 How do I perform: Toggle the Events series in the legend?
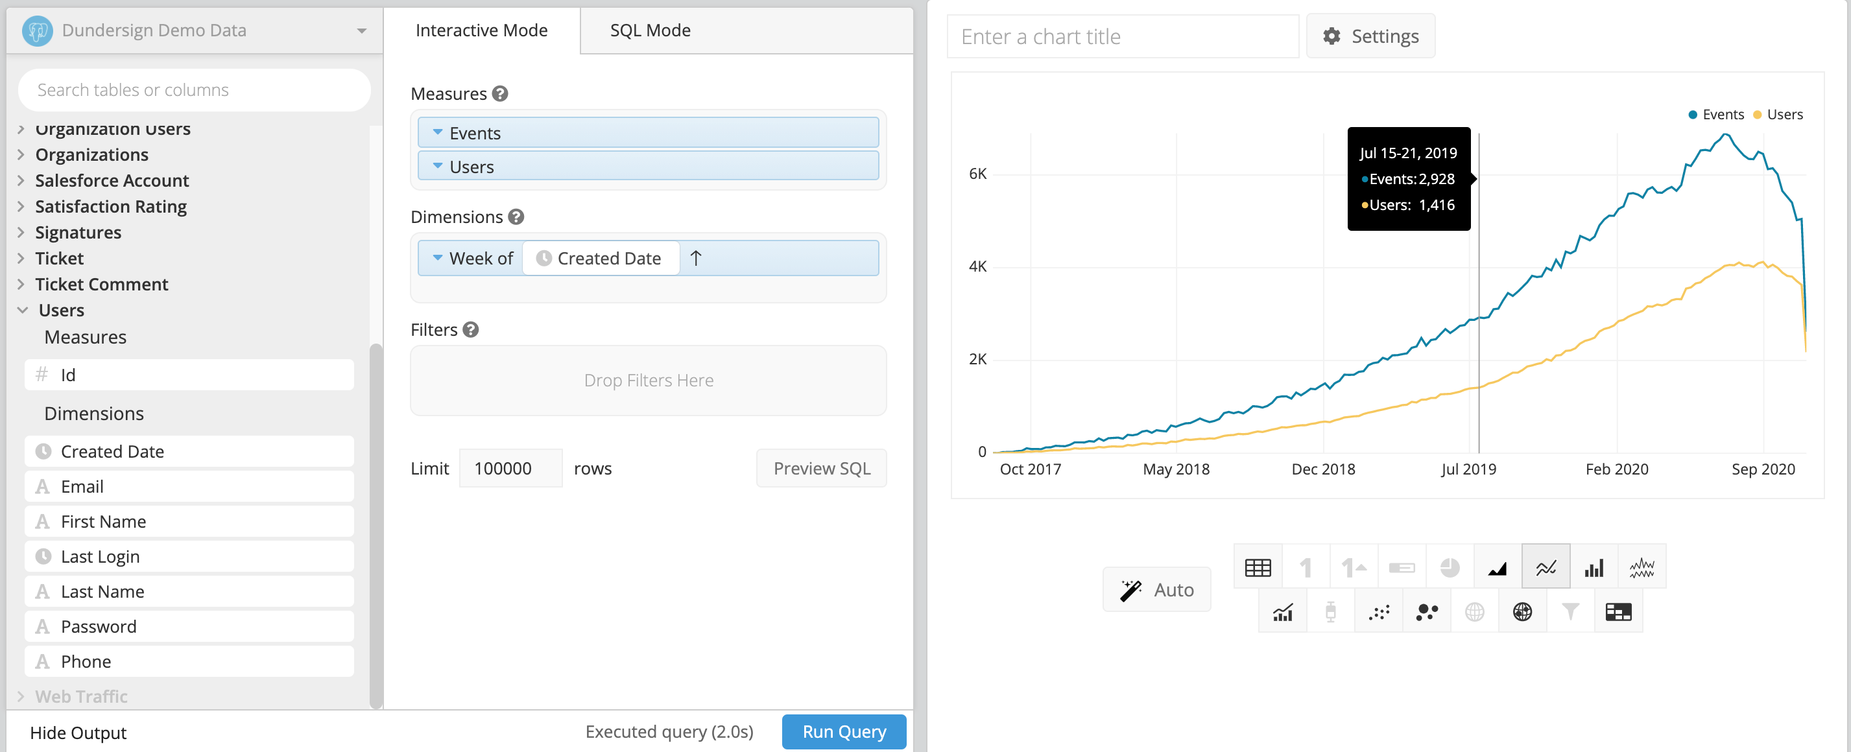[1716, 114]
